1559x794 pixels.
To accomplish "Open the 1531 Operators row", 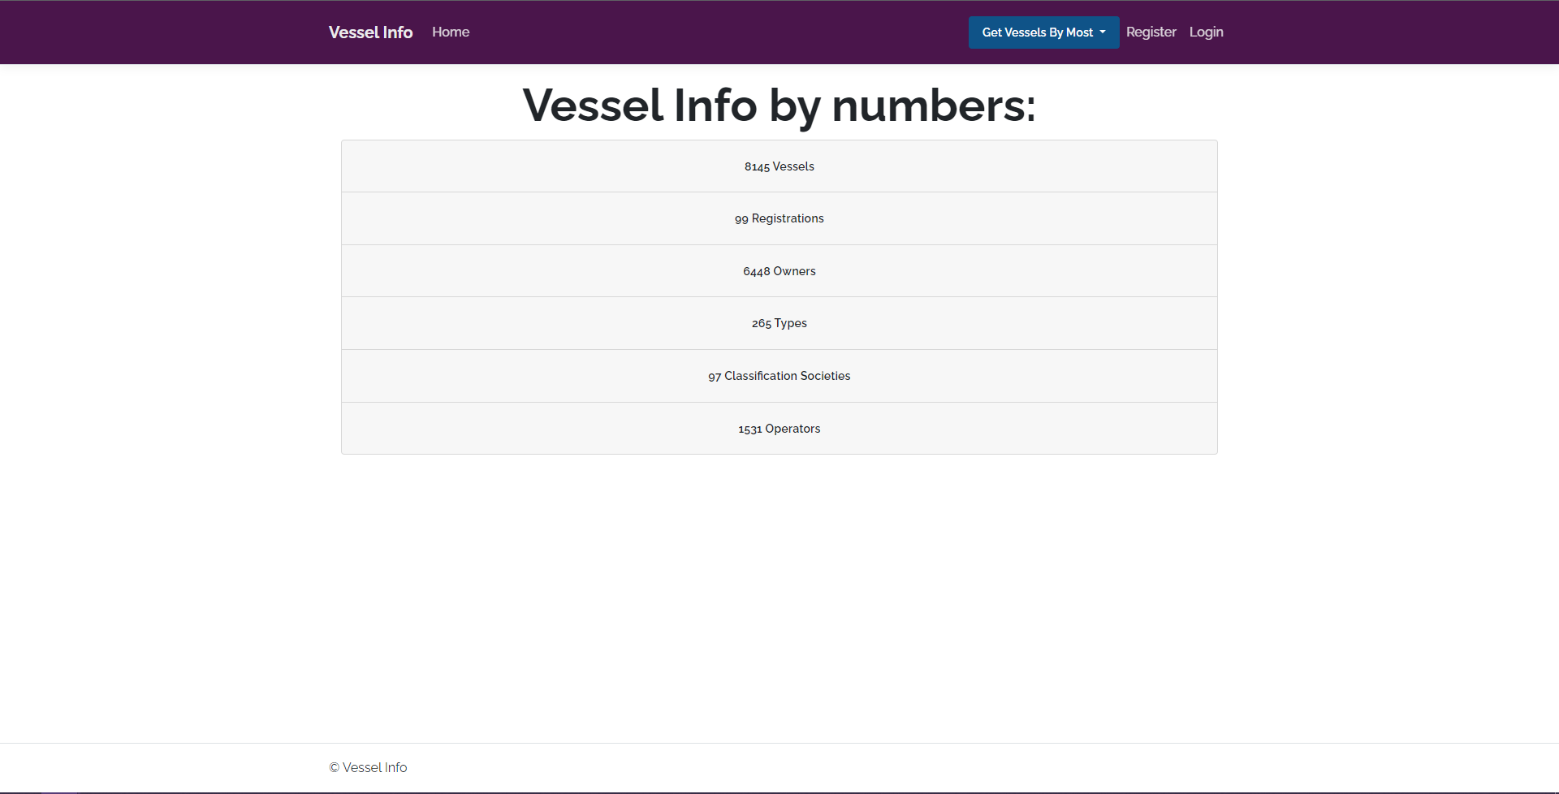I will 779,428.
